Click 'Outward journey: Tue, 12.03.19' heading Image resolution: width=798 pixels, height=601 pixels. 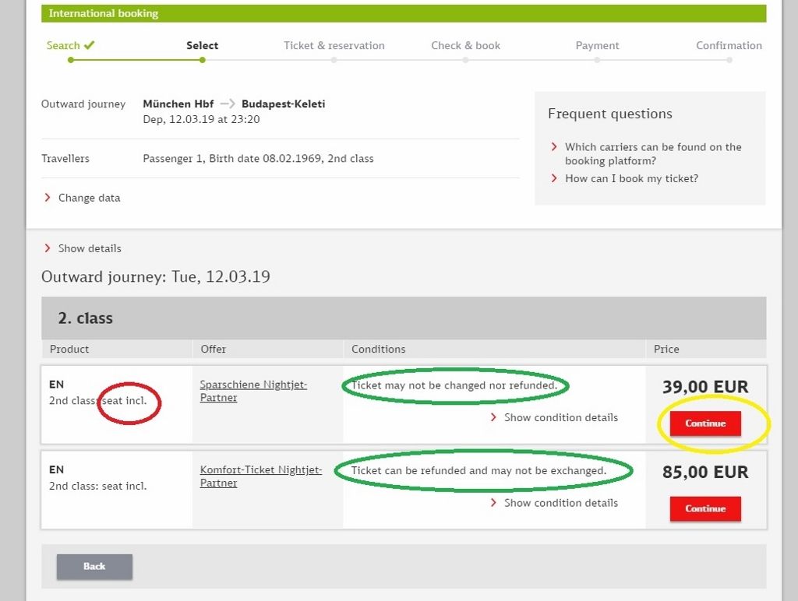point(156,276)
